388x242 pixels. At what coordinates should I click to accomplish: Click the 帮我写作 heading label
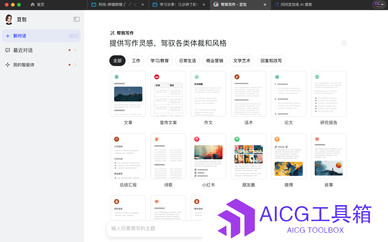click(125, 33)
